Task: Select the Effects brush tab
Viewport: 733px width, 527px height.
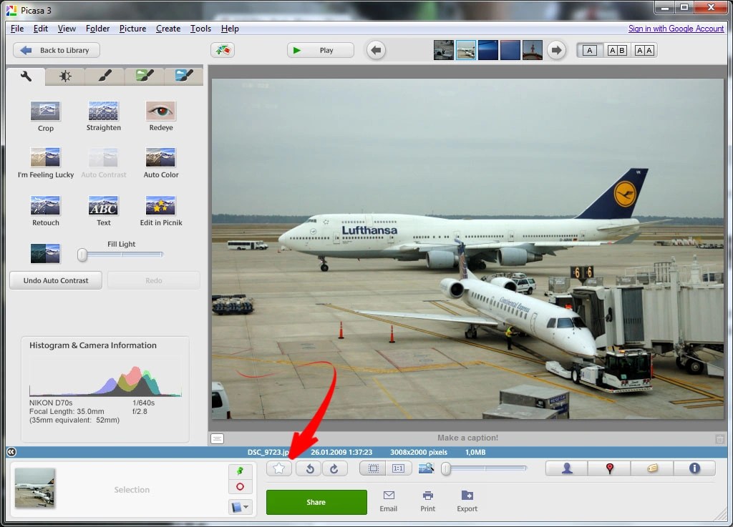Action: pos(105,76)
